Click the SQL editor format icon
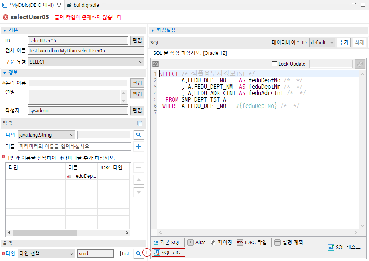 156,64
